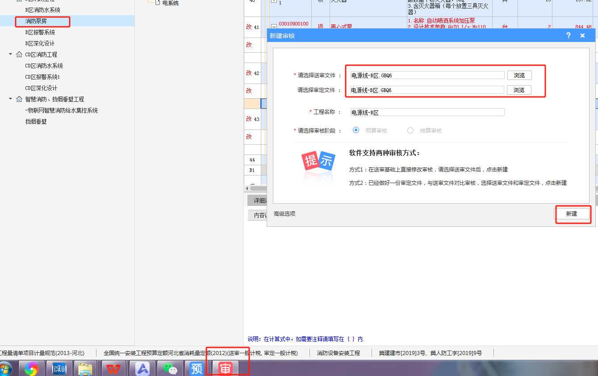Screen dimensions: 598x376
Task: Open WPS Office from the taskbar
Action: click(113, 369)
